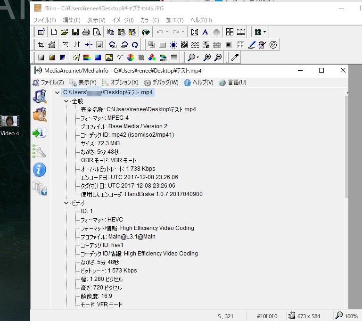Open the Redo history dropdown arrow

pos(183,32)
